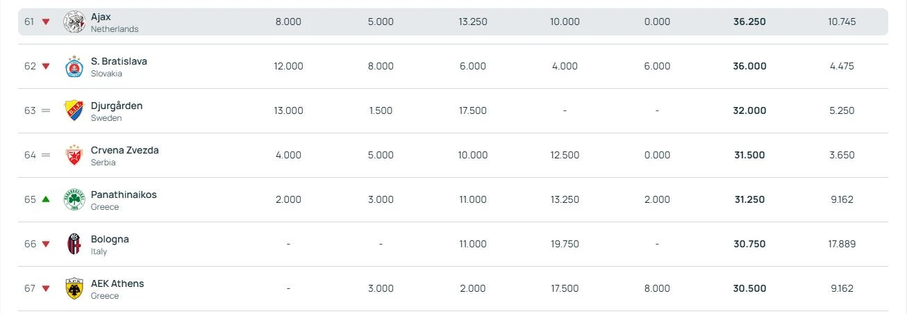907x314 pixels.
Task: Click Bologna's country coefficient 17.889
Action: pyautogui.click(x=842, y=245)
